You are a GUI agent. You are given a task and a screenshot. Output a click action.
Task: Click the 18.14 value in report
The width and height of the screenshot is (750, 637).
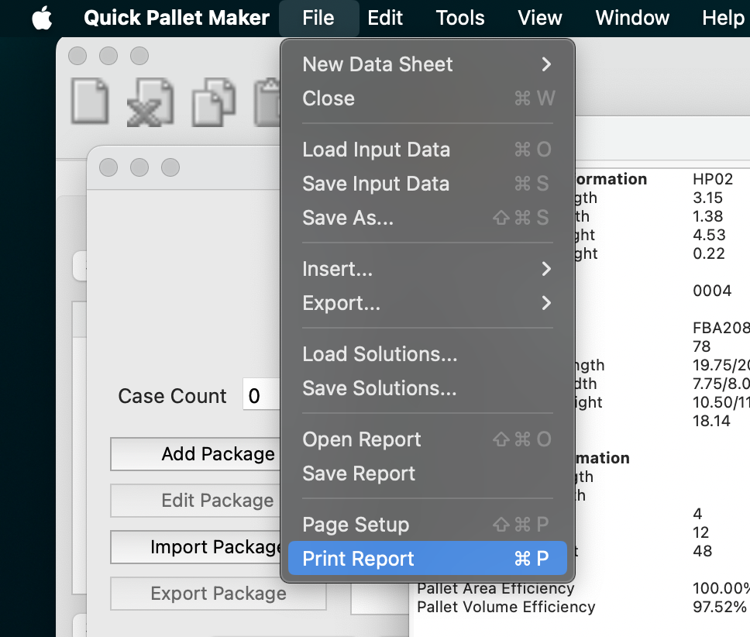pyautogui.click(x=711, y=421)
